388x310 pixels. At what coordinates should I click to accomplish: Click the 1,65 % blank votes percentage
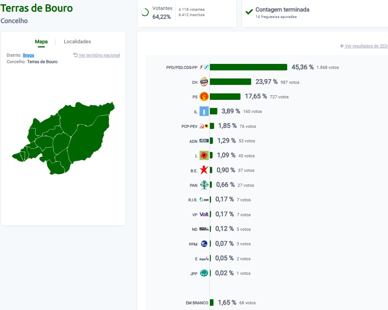tap(227, 303)
